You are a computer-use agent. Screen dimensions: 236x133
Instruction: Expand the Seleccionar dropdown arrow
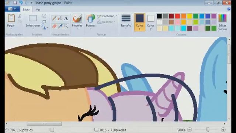pos(33,29)
